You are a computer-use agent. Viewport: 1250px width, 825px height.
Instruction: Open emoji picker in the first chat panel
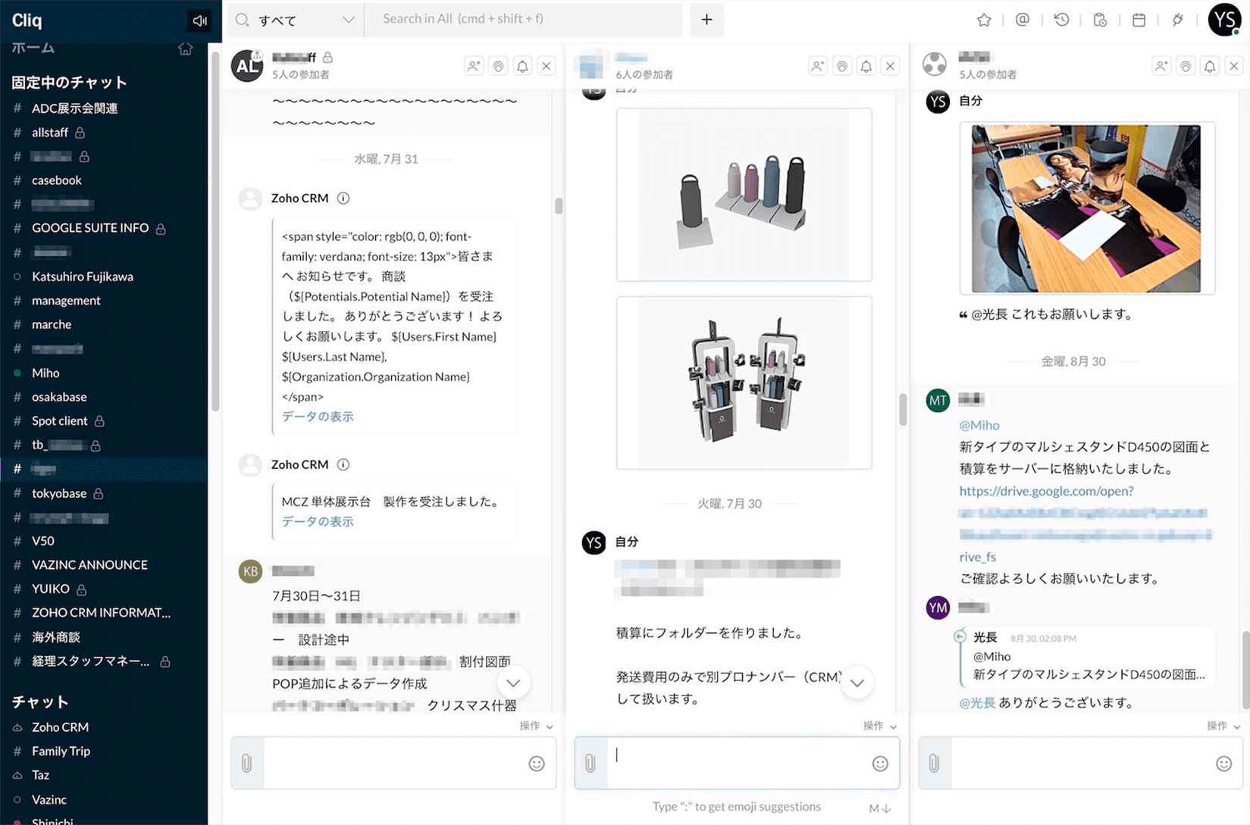537,764
